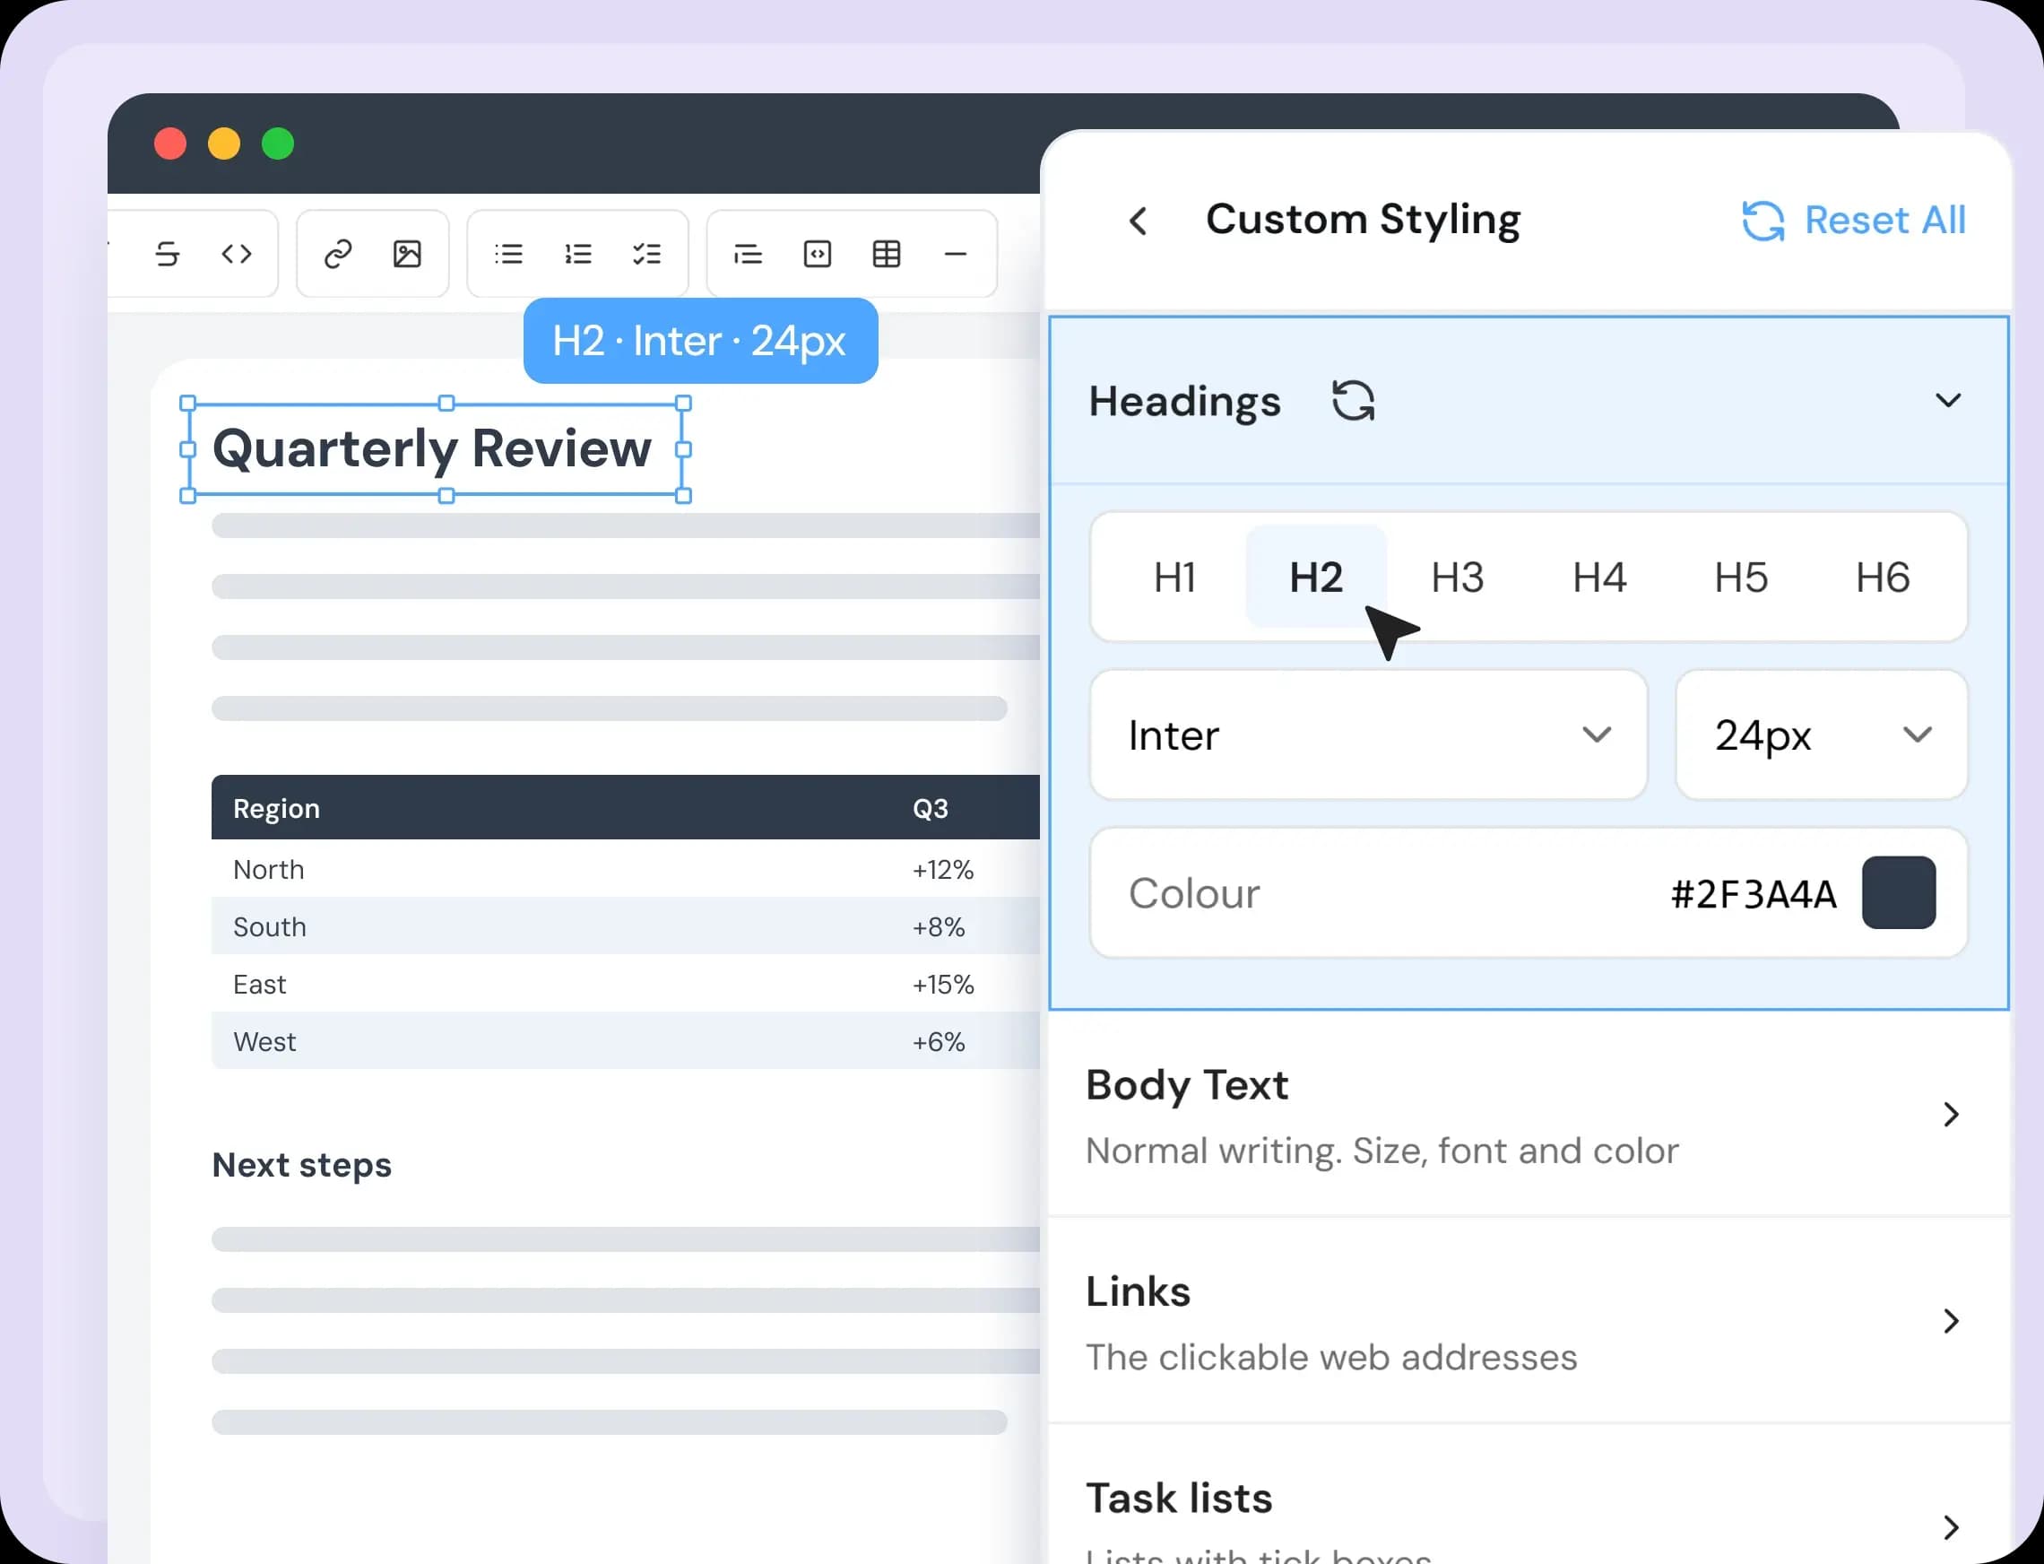Insert a table from the toolbar
Image resolution: width=2044 pixels, height=1564 pixels.
point(887,254)
